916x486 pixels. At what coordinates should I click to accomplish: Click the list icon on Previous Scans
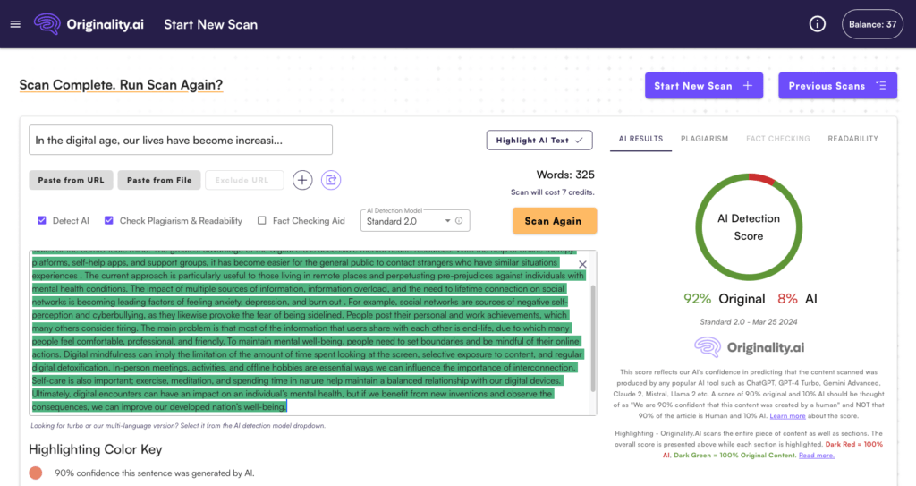[881, 85]
